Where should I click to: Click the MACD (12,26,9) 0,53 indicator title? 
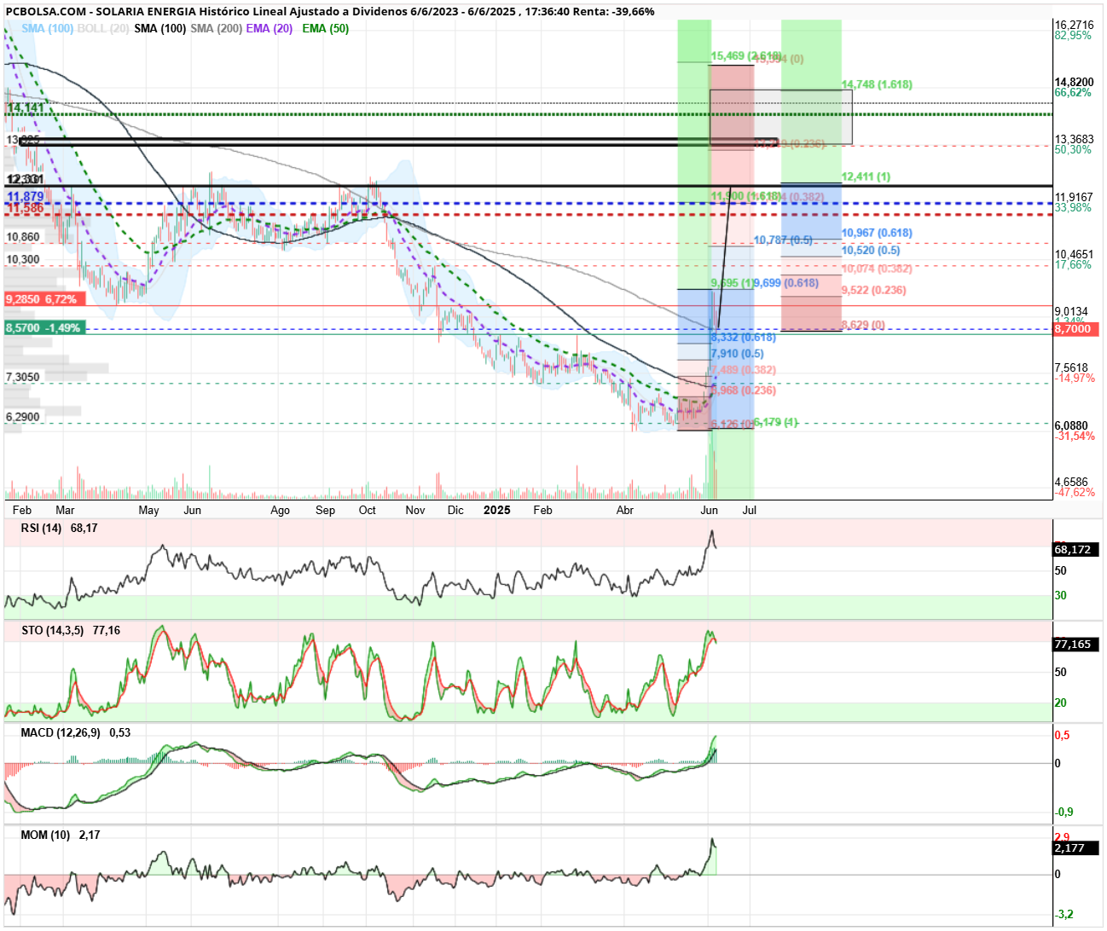click(x=76, y=733)
